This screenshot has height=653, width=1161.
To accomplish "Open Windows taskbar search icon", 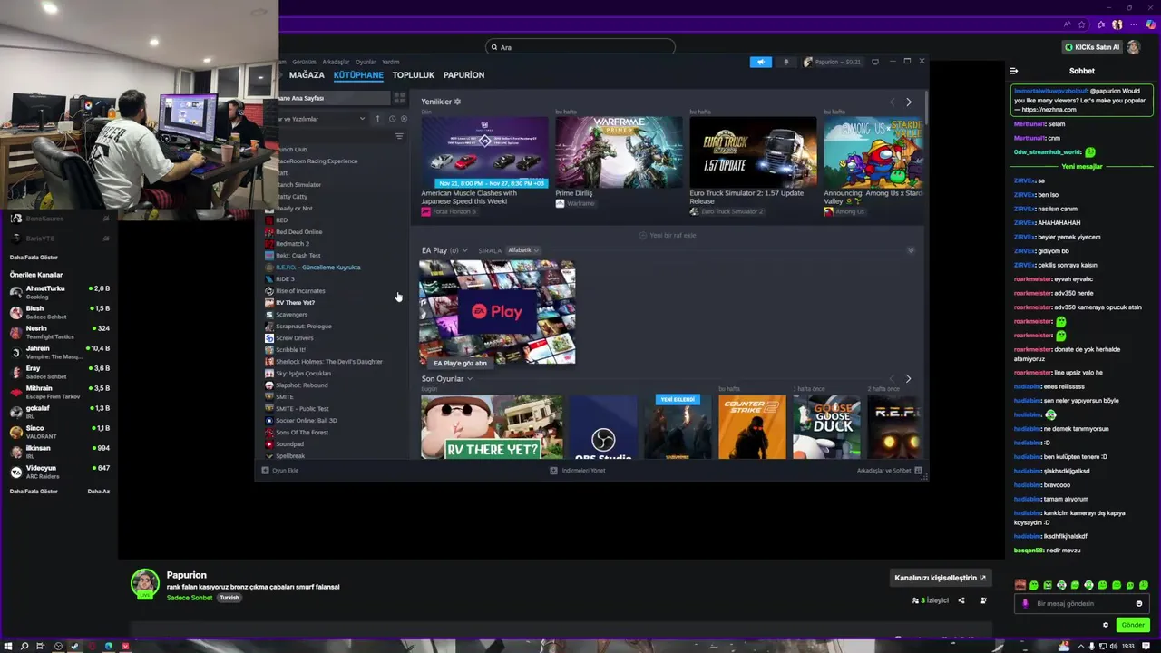I will [25, 646].
